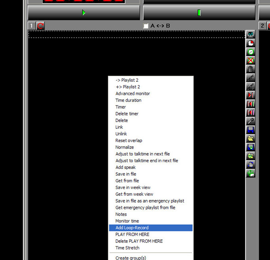Click the crossed-out clock delete timer icon
This screenshot has width=270, height=260.
point(251,61)
